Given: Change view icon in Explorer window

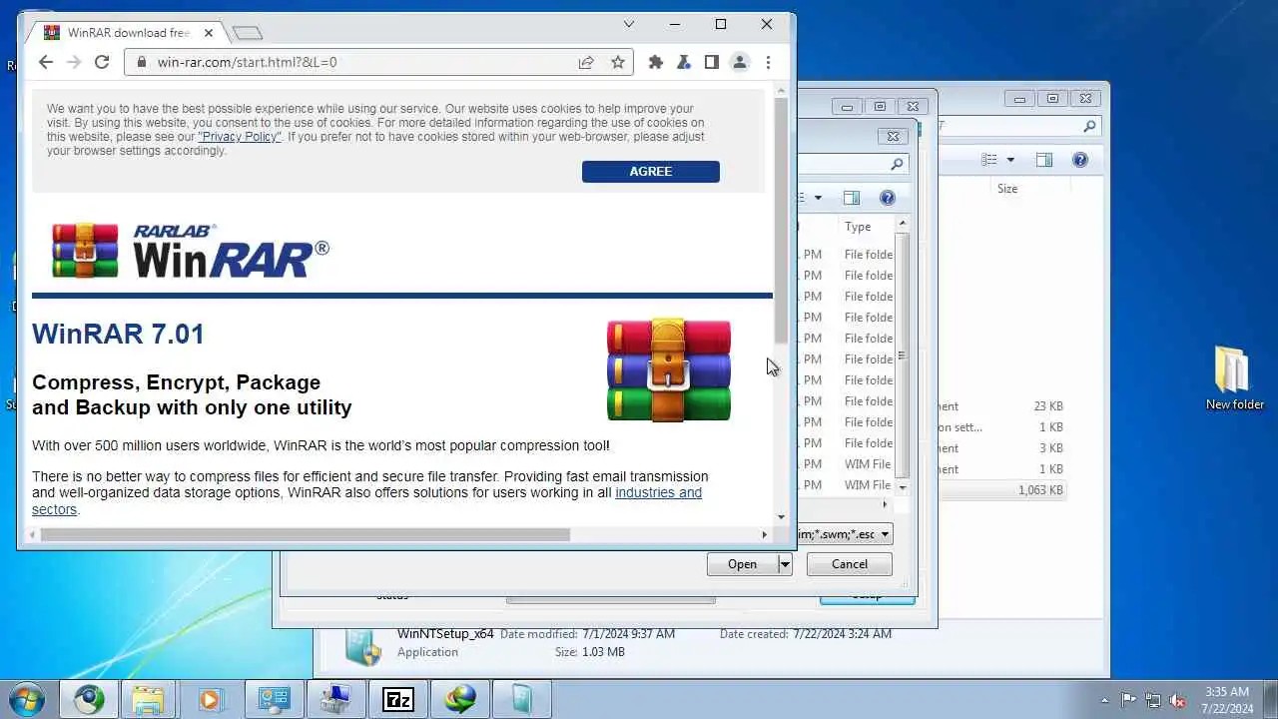Looking at the screenshot, I should [x=989, y=160].
